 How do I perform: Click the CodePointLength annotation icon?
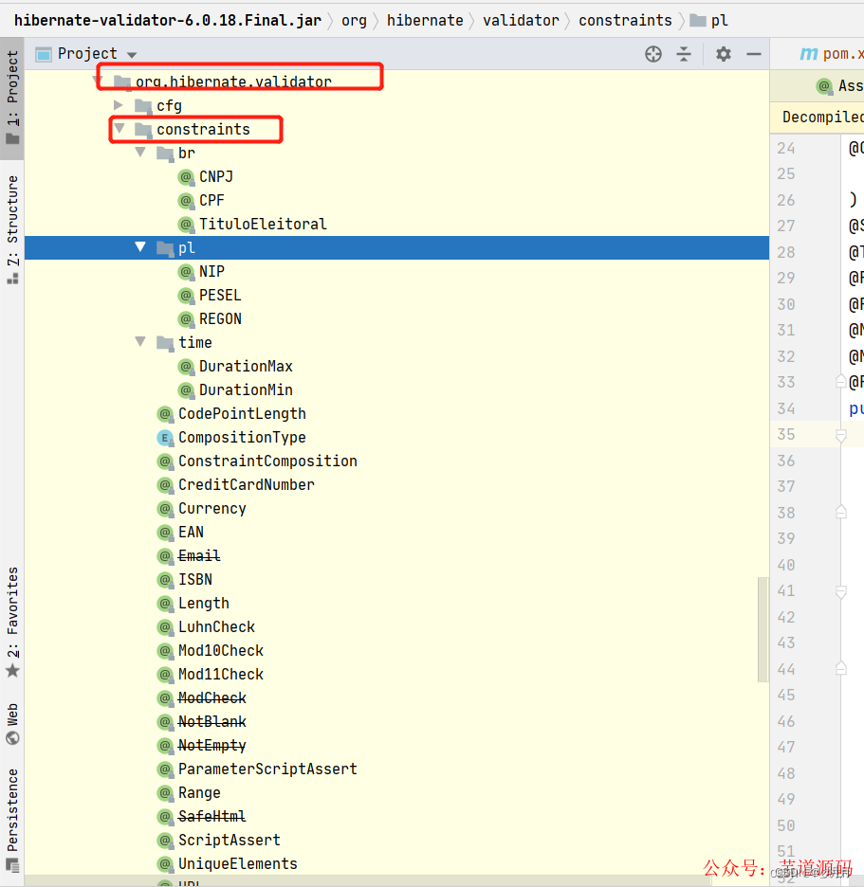(x=165, y=414)
